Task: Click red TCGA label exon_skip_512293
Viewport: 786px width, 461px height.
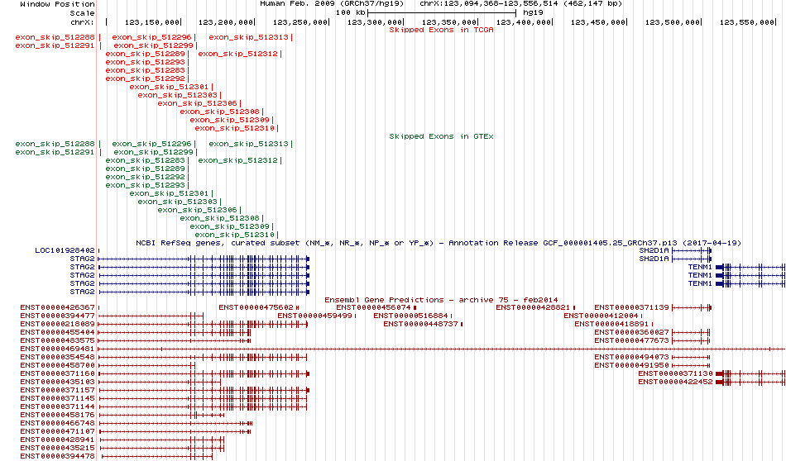Action: coord(145,63)
